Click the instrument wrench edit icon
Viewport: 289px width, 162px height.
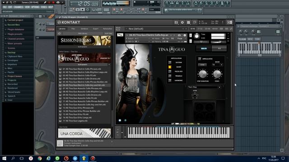click(x=120, y=35)
